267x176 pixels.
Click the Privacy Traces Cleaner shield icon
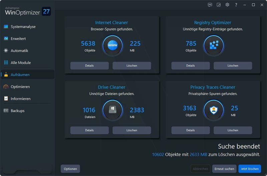coord(213,110)
